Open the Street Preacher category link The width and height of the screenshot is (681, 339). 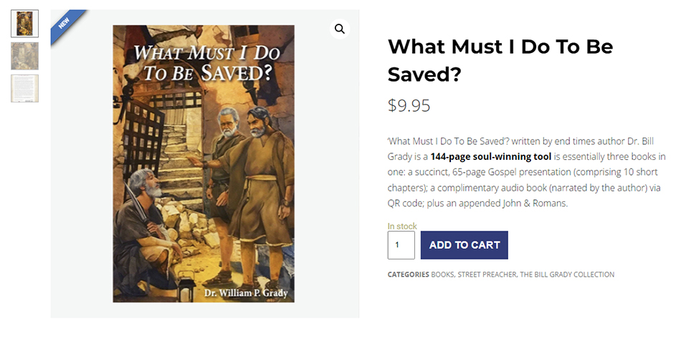coord(486,274)
